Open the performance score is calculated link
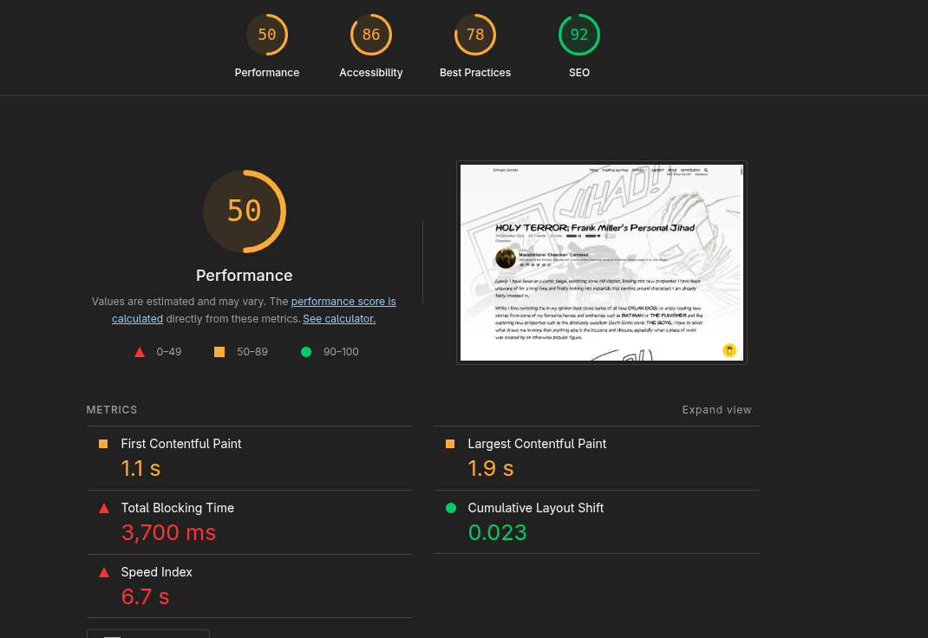This screenshot has height=638, width=928. point(343,301)
